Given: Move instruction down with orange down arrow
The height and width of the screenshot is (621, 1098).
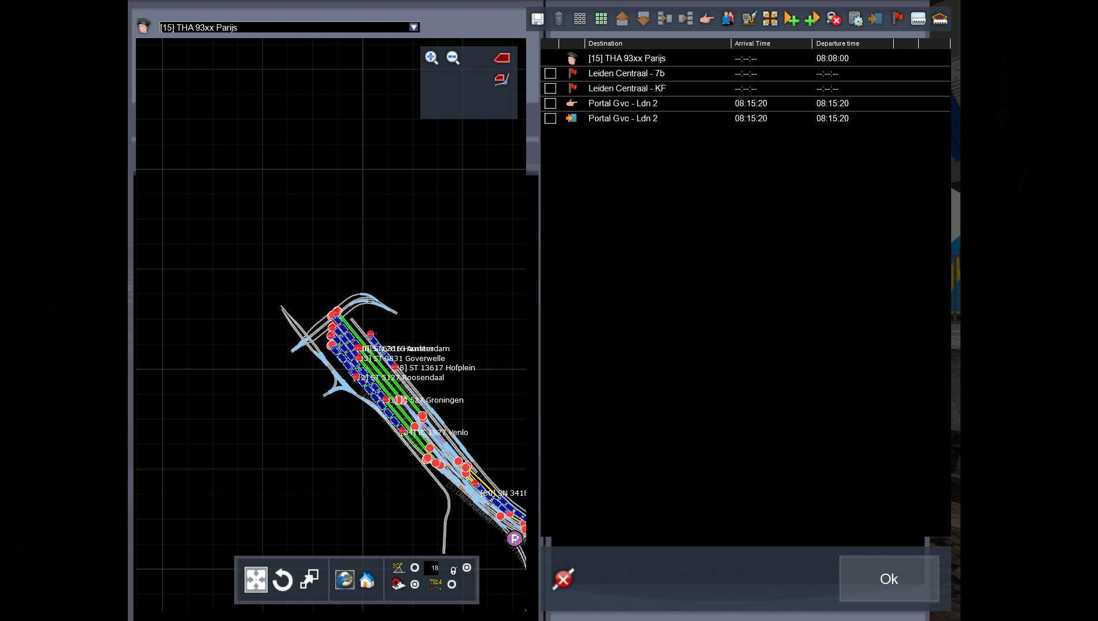Looking at the screenshot, I should coord(644,19).
